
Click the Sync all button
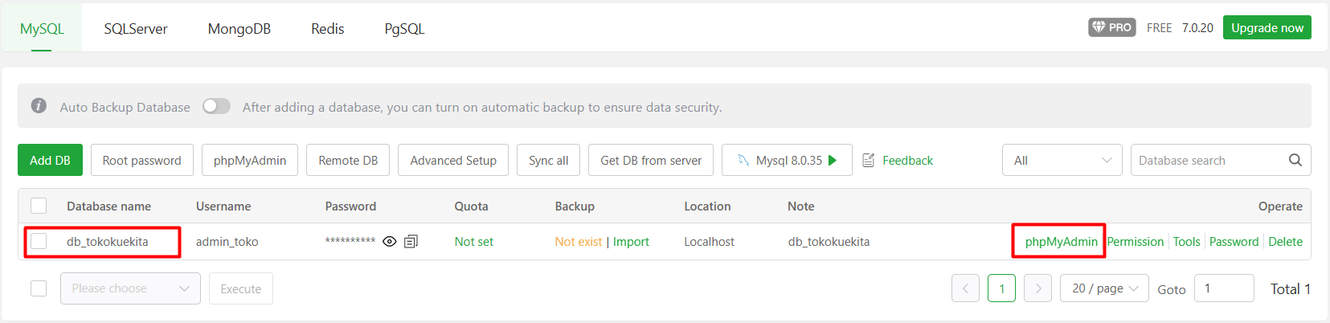point(549,160)
